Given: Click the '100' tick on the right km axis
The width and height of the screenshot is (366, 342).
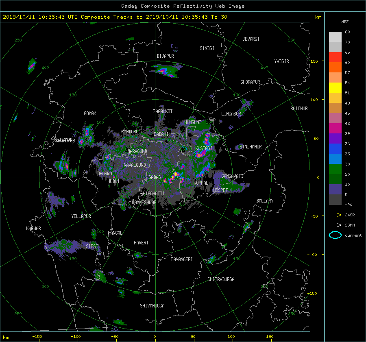Looking at the screenshot, I should point(314,100).
